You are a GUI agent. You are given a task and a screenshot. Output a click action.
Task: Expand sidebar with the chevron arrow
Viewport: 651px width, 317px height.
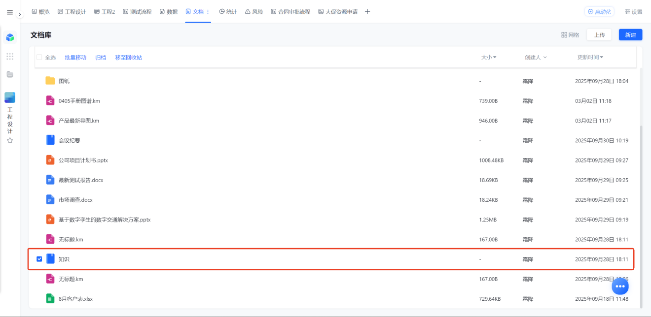tap(20, 14)
